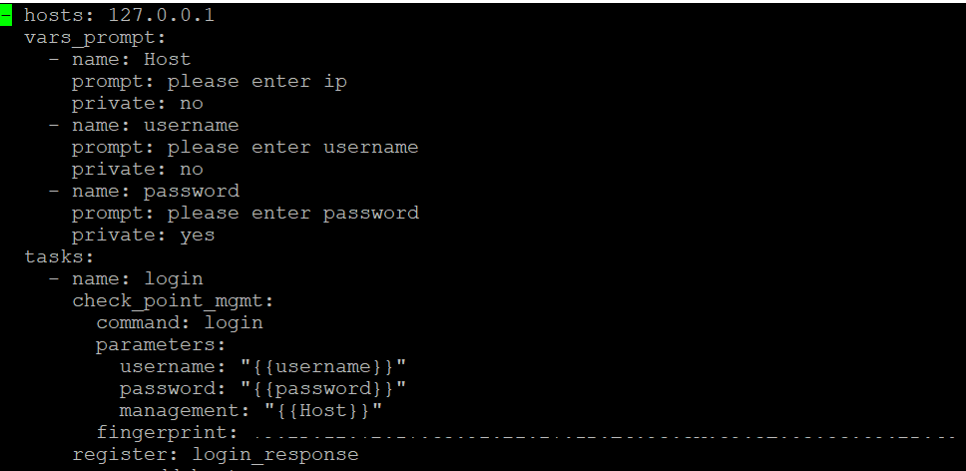Click the 'name: login' task line
Viewport: 966px width, 471px height.
[x=137, y=278]
